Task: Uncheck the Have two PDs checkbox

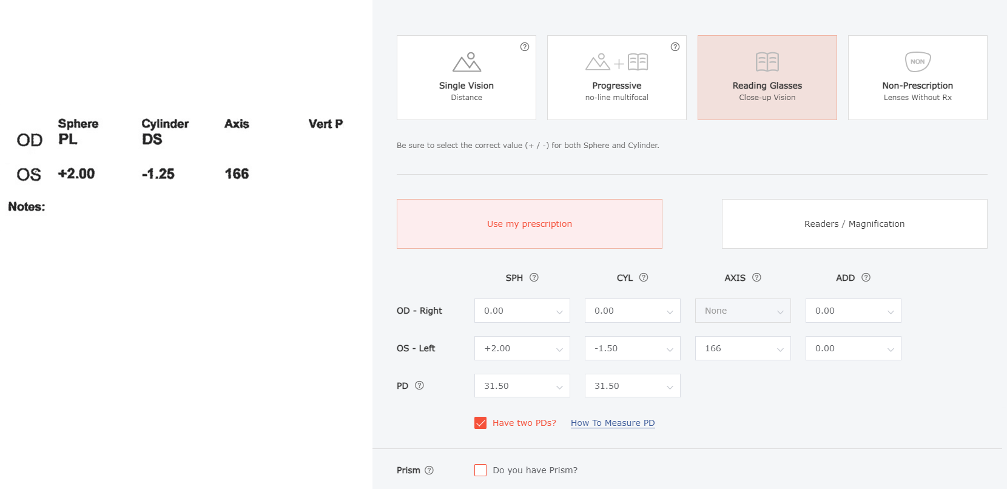Action: point(480,423)
